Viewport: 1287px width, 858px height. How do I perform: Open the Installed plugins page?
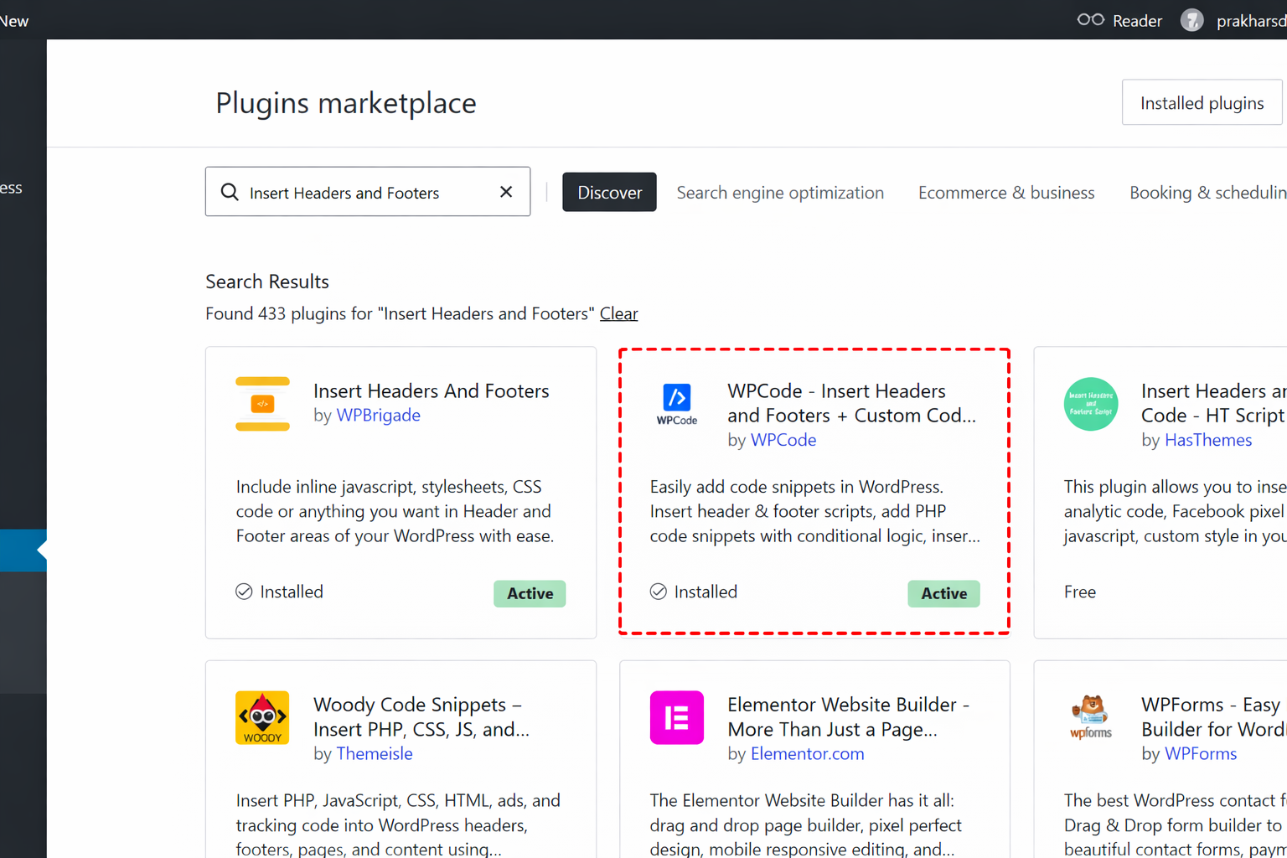(x=1202, y=102)
